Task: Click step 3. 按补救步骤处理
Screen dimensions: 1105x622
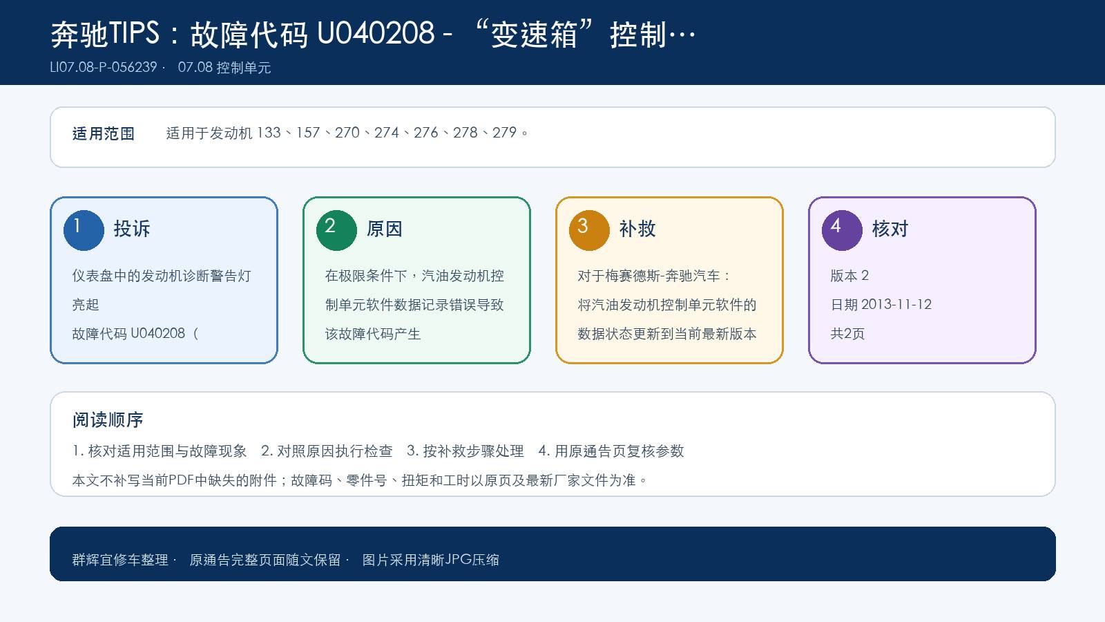Action: 465,451
